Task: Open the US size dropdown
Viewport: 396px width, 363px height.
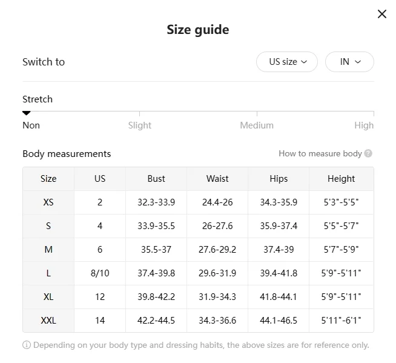Action: click(x=286, y=62)
